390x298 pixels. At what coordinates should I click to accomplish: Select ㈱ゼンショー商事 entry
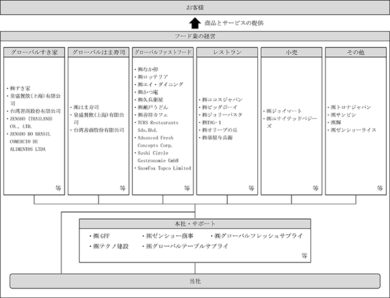(x=169, y=236)
